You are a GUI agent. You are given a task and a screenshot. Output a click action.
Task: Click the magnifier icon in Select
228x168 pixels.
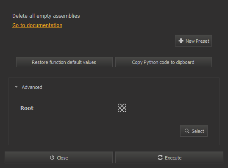pyautogui.click(x=187, y=131)
